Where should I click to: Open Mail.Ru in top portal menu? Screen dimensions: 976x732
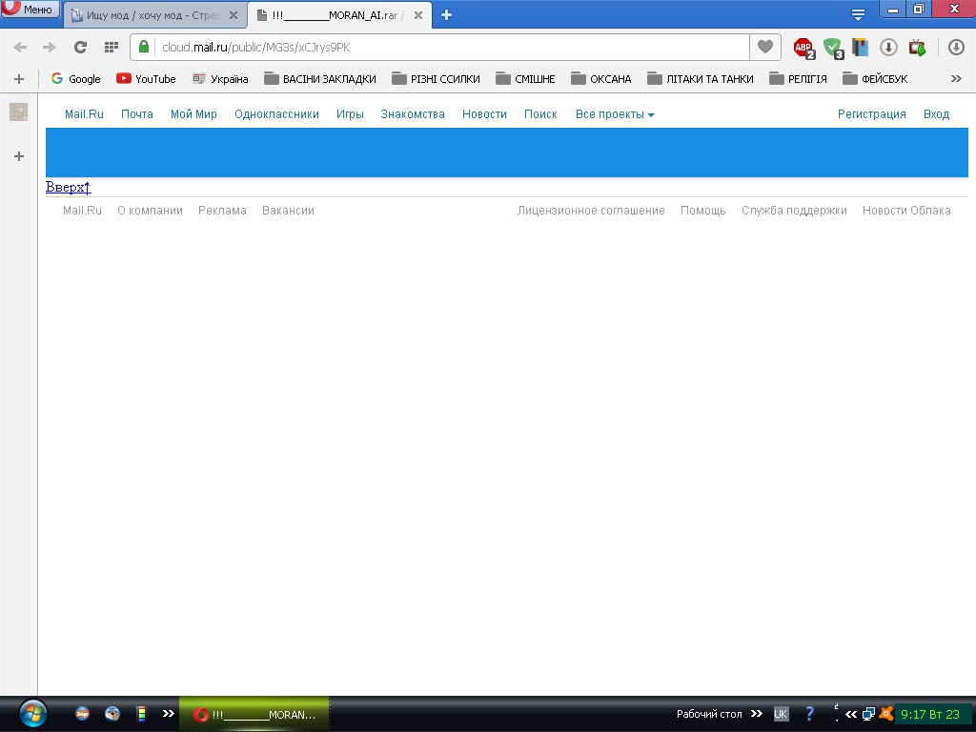84,114
